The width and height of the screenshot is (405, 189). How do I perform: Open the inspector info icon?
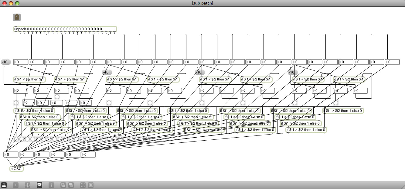pyautogui.click(x=51, y=185)
